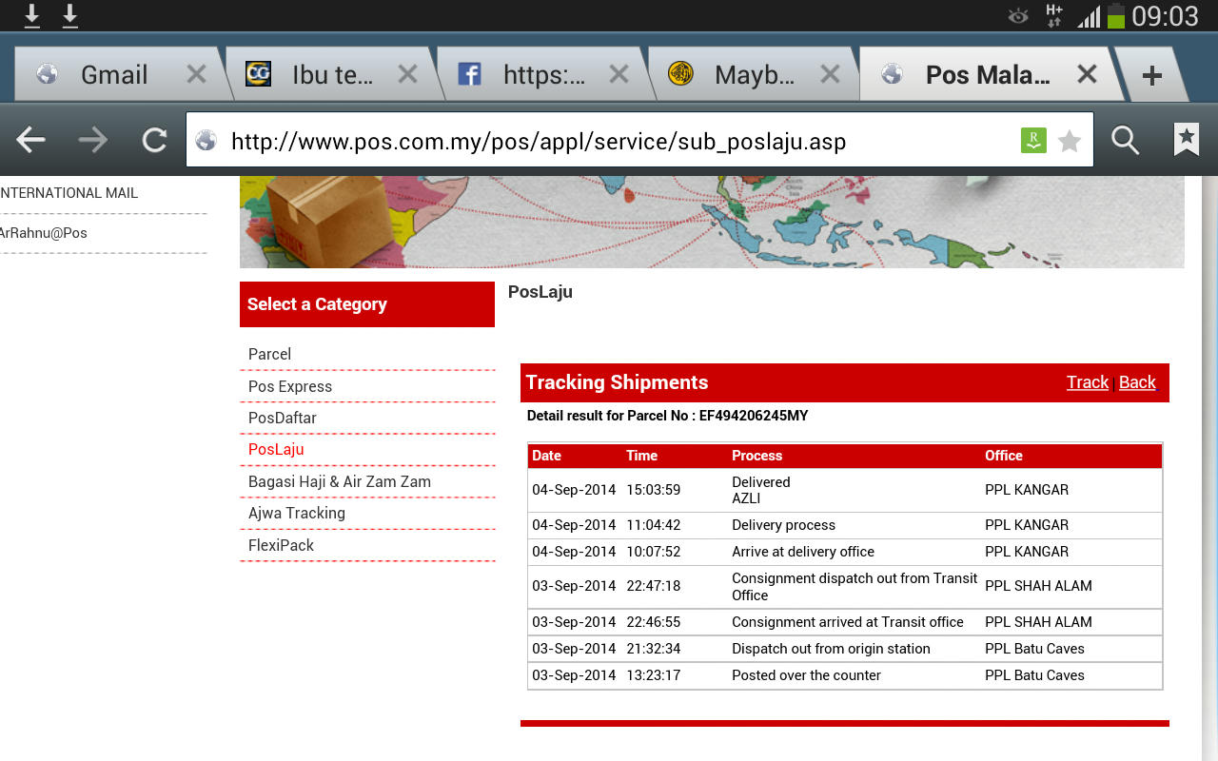The image size is (1218, 761).
Task: Click the Select a Category heading
Action: [x=317, y=304]
